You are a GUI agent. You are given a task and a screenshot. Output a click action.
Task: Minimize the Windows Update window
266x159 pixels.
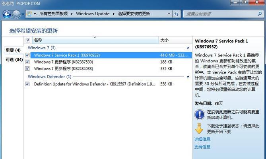click(x=235, y=2)
